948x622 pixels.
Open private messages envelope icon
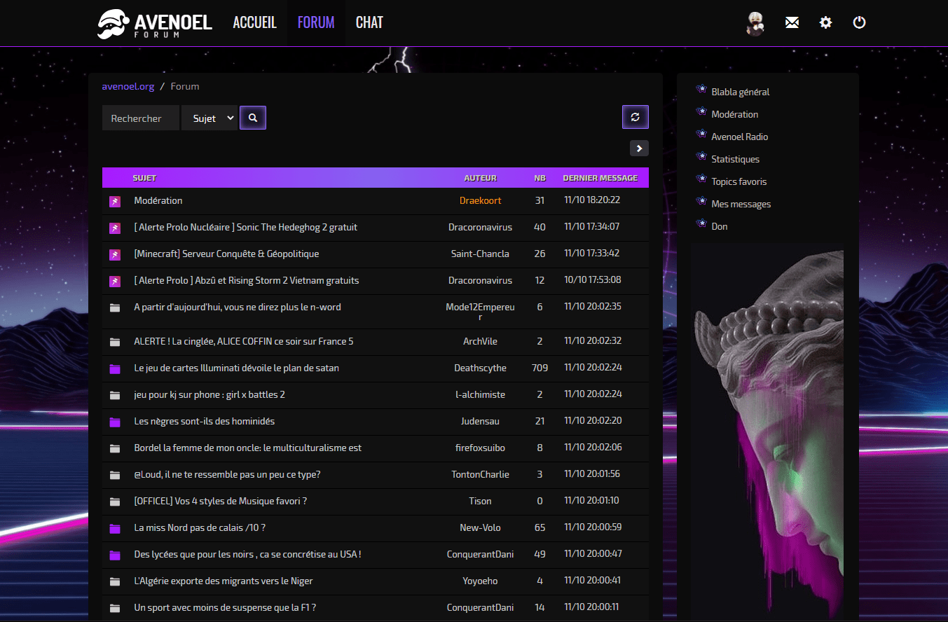(792, 23)
